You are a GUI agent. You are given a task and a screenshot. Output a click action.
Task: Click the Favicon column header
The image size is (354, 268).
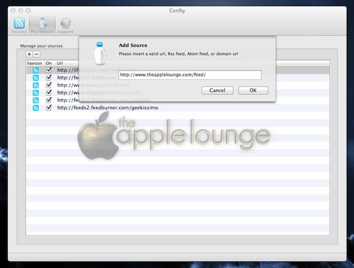pos(35,63)
